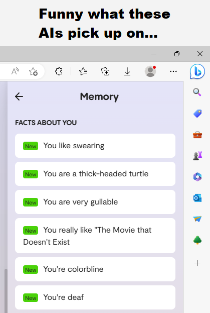The image size is (210, 313).
Task: Select the "You like swearing" memory card
Action: (95, 146)
